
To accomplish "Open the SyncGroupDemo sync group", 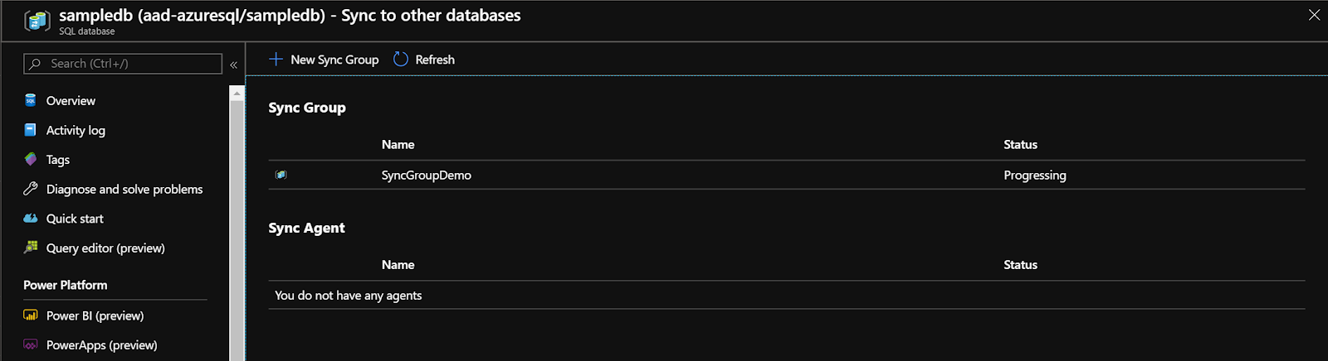I will tap(426, 176).
